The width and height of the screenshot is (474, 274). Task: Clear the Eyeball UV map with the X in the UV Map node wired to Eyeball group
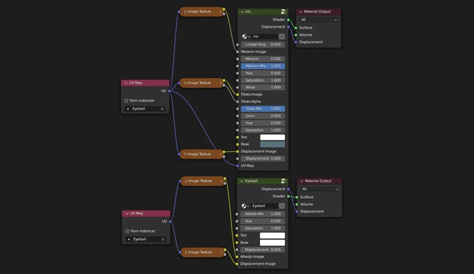pyautogui.click(x=163, y=239)
